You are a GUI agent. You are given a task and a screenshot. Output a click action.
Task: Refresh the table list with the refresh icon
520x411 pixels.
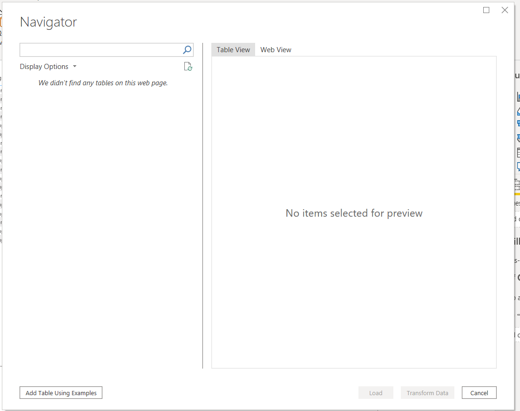[188, 66]
